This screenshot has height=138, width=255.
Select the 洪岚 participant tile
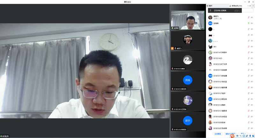click(188, 80)
